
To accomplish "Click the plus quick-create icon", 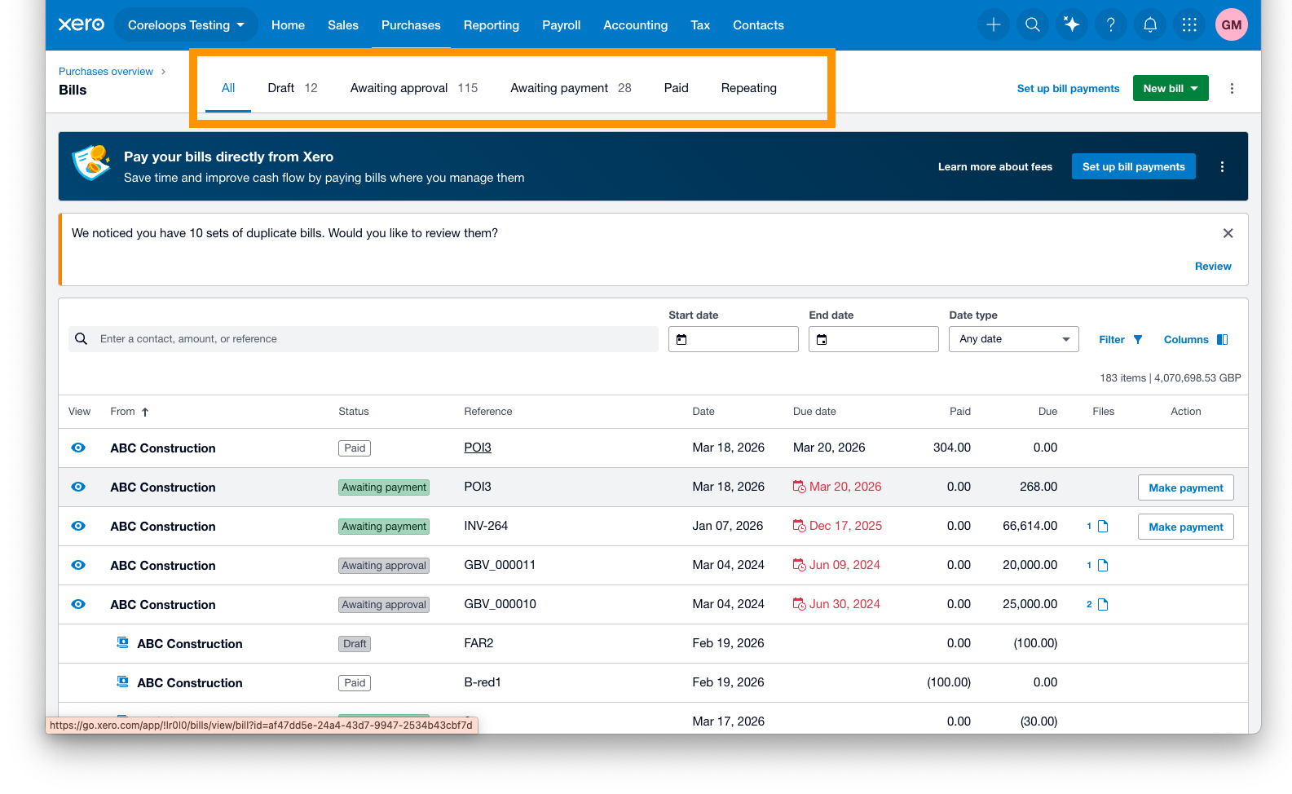I will 993,25.
